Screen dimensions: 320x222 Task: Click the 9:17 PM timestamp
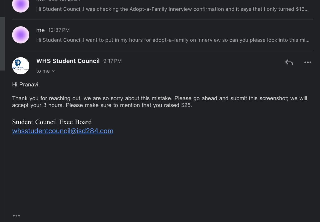(x=112, y=61)
